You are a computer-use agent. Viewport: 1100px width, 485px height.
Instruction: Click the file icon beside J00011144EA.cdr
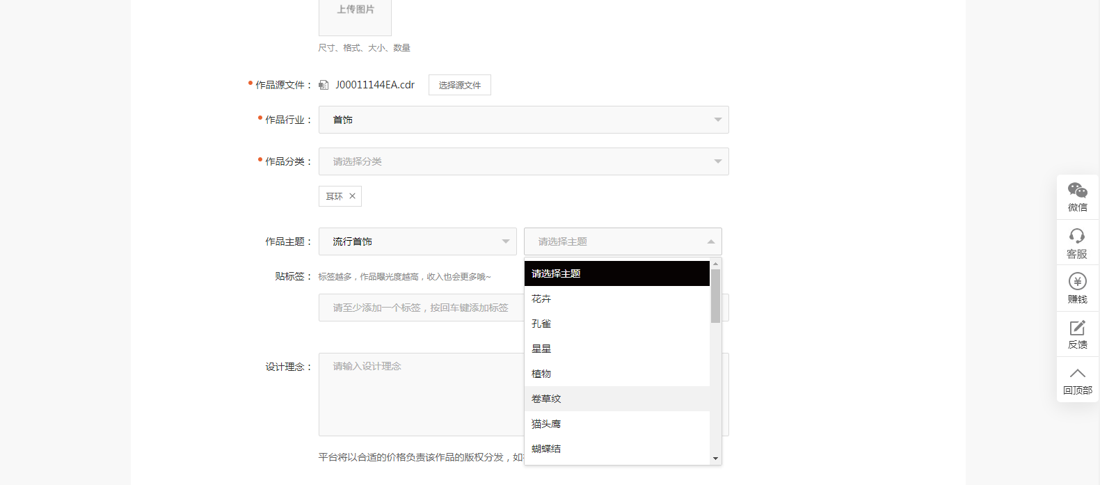[x=324, y=85]
